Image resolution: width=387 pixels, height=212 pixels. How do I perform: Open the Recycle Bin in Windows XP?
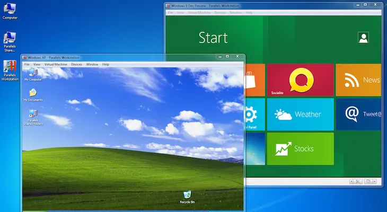(187, 197)
